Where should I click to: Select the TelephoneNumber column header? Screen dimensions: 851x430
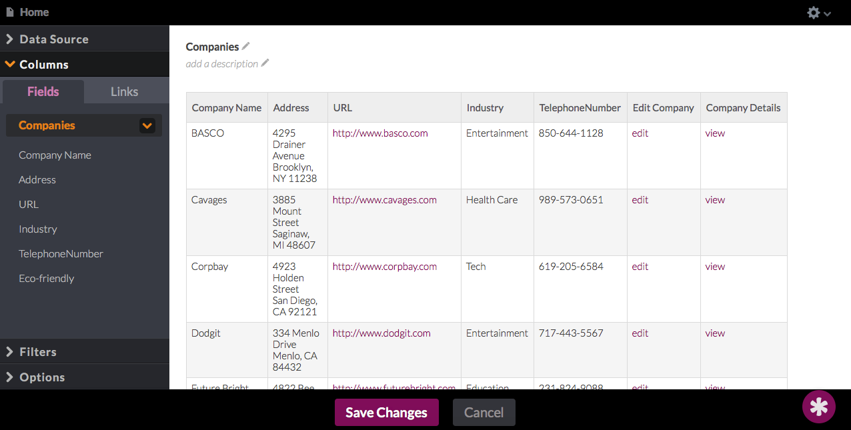pyautogui.click(x=580, y=107)
